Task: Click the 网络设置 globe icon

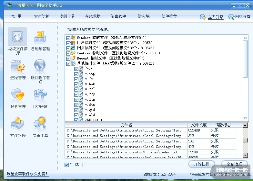Action: [231, 17]
